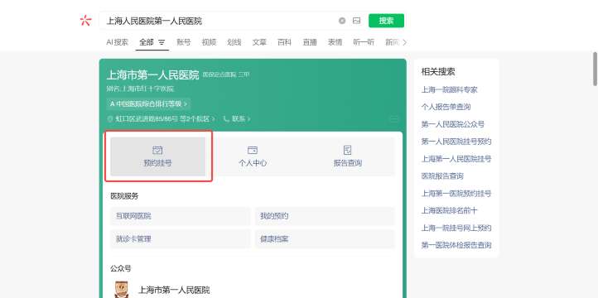Switch to the 文章 tab
598x298 pixels.
(259, 42)
